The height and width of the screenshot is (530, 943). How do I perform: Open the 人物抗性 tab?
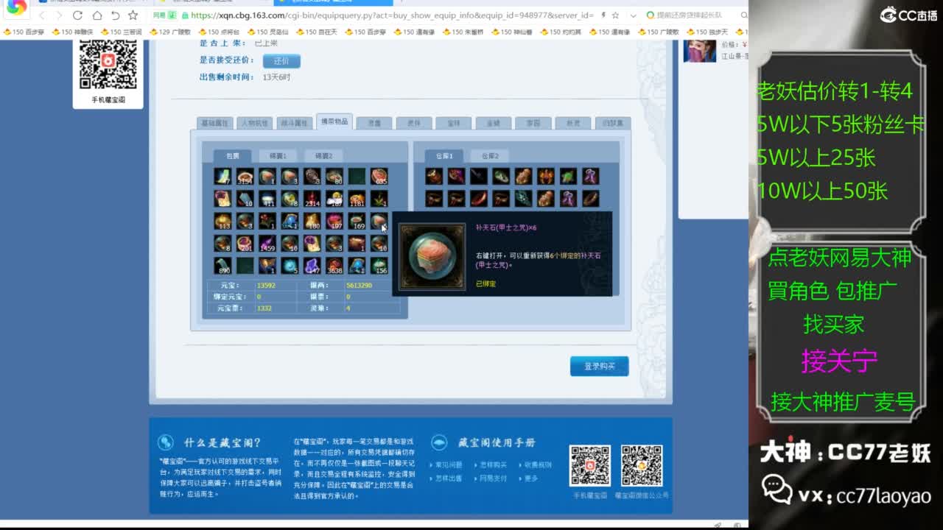pos(254,124)
